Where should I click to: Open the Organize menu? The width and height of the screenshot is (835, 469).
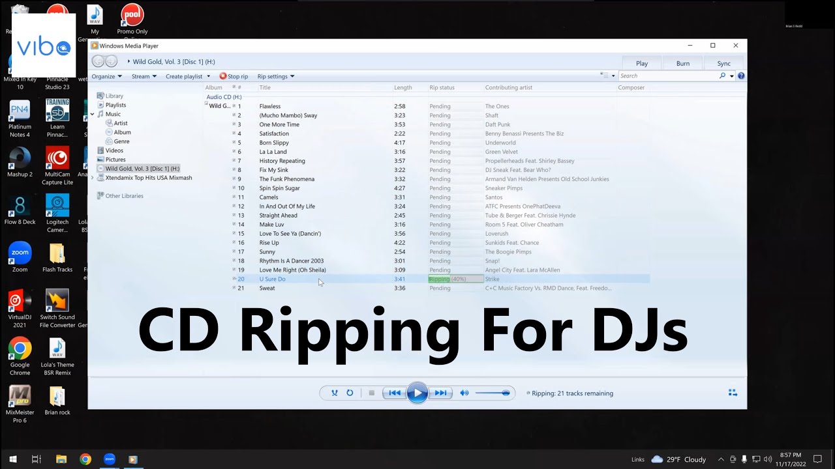[x=106, y=76]
